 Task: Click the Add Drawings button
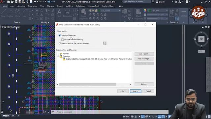[x=144, y=59]
